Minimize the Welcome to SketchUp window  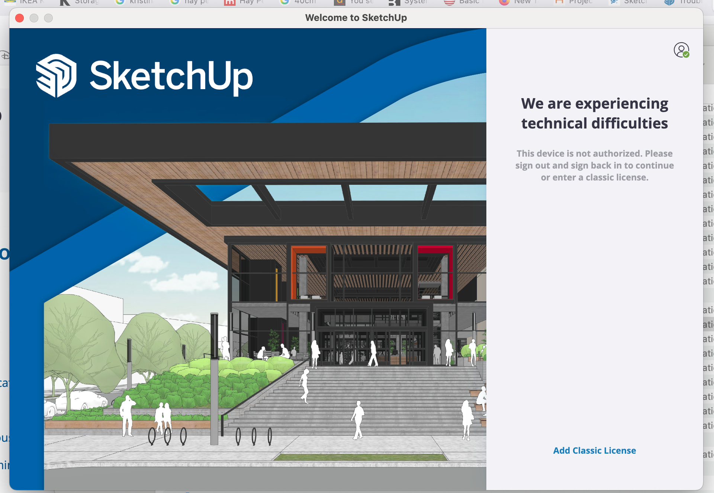34,18
